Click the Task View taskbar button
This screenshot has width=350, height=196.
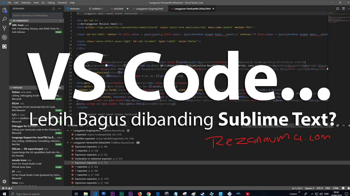tap(76, 194)
